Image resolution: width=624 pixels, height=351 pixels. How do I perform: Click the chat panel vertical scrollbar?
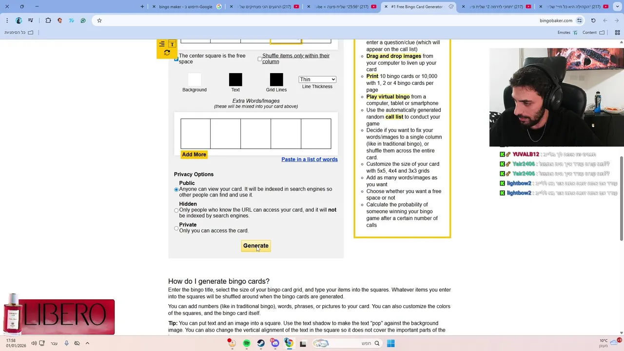pyautogui.click(x=621, y=198)
